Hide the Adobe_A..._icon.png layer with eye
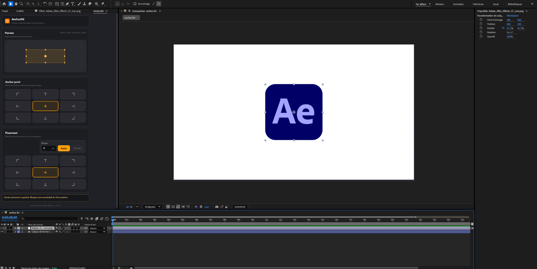Viewport: 537px width, 269px height. coord(2,228)
